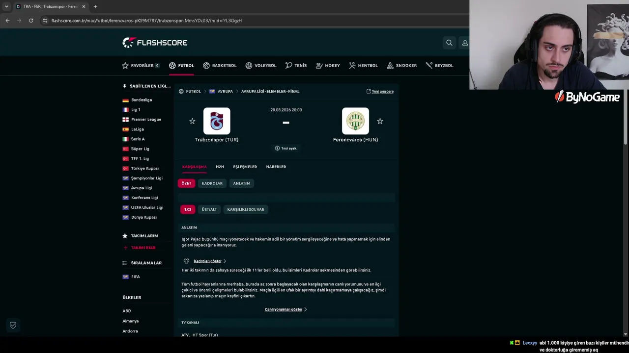The height and width of the screenshot is (353, 629).
Task: Open a new browser tab
Action: tap(95, 6)
